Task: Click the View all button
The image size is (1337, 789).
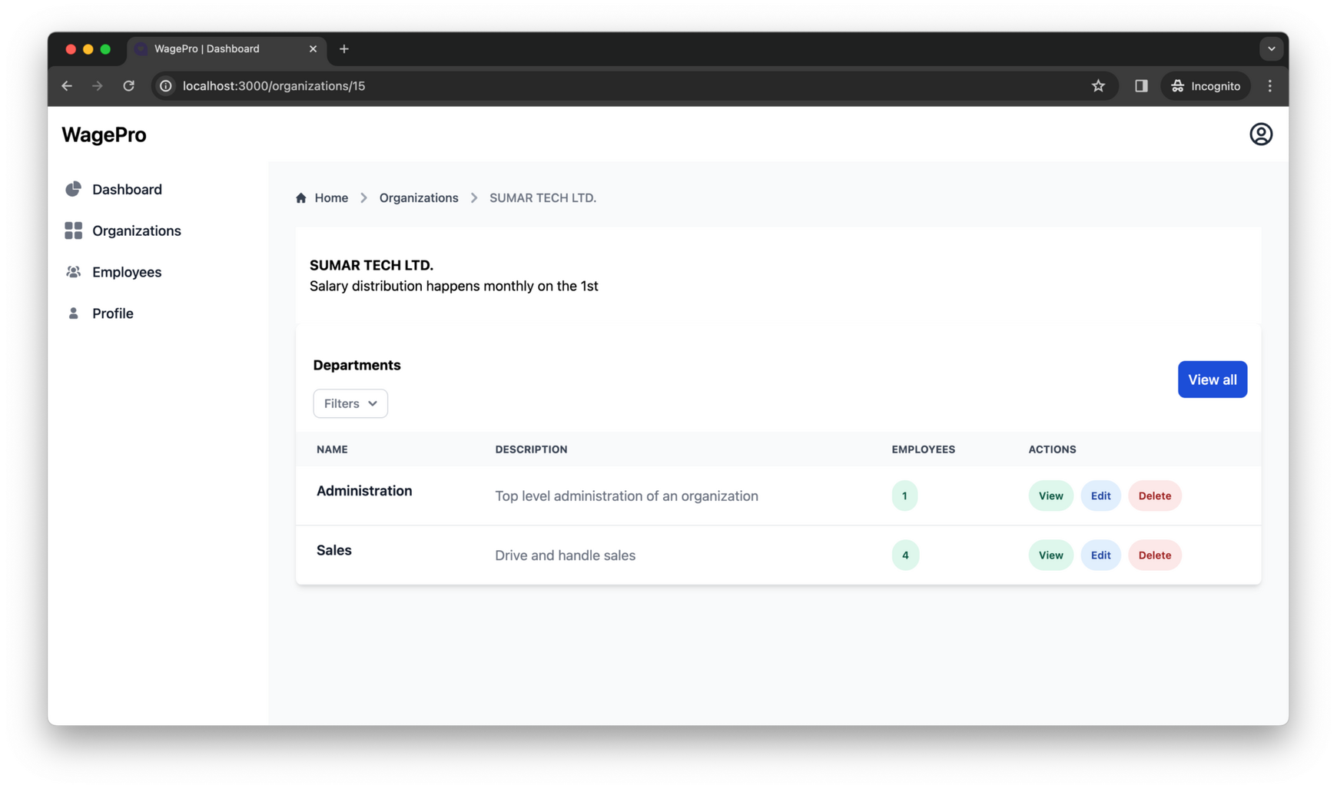Action: click(x=1213, y=379)
